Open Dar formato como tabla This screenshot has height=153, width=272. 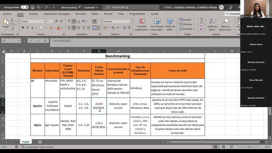point(157,25)
